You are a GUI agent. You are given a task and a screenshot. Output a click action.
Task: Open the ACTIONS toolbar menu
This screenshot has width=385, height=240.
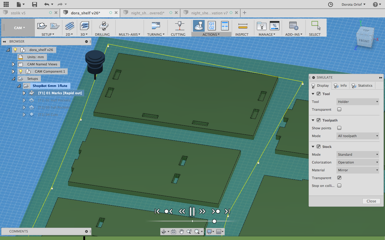(211, 34)
